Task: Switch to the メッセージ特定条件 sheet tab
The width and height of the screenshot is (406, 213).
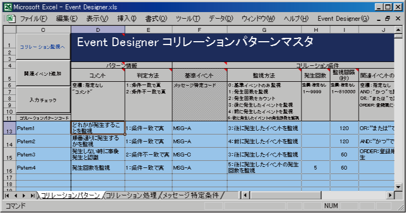Action: tap(191, 195)
